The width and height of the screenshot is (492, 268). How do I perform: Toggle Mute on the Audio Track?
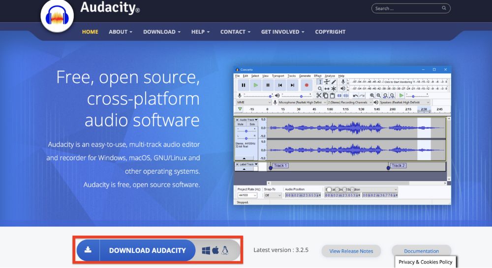pos(241,124)
